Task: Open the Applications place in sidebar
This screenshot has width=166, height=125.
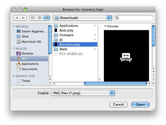Action: click(30, 64)
